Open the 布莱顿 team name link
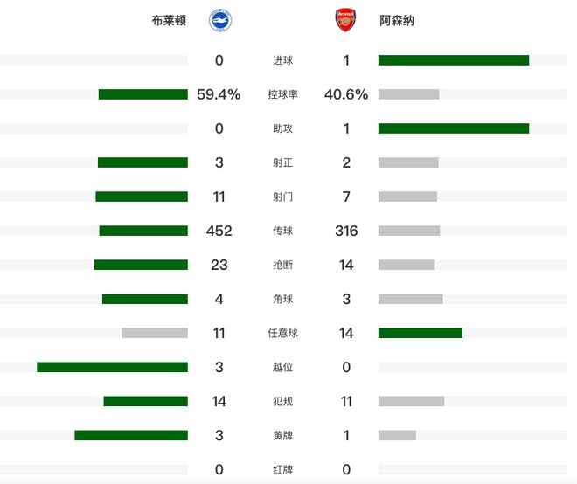Image resolution: width=577 pixels, height=484 pixels. 170,20
